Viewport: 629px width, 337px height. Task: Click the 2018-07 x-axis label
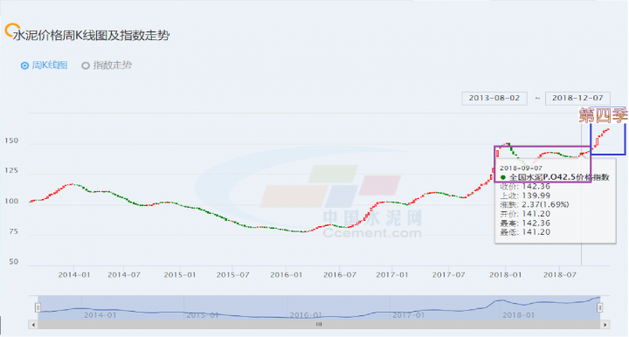coord(560,275)
